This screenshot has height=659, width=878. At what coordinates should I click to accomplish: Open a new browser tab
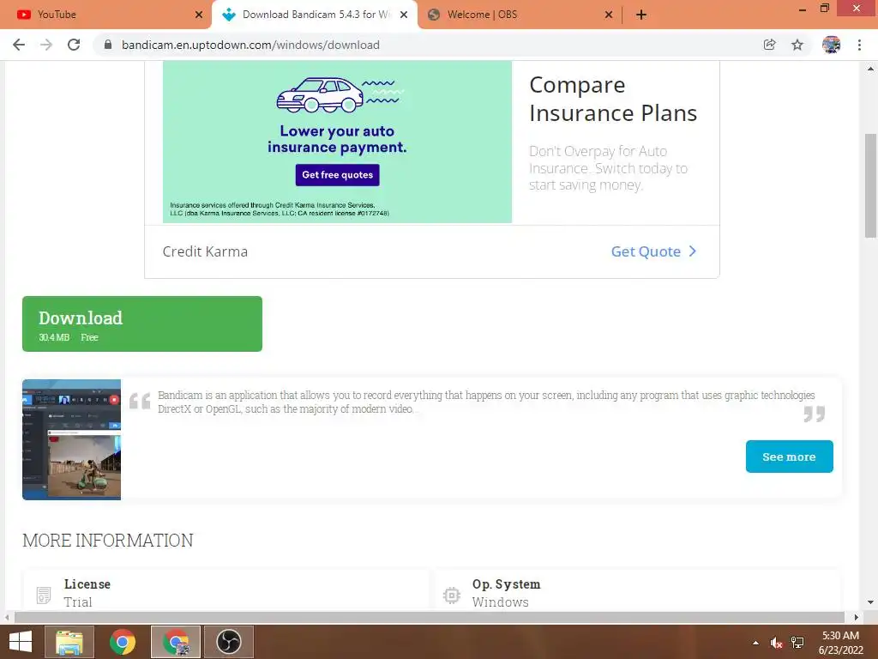(641, 15)
